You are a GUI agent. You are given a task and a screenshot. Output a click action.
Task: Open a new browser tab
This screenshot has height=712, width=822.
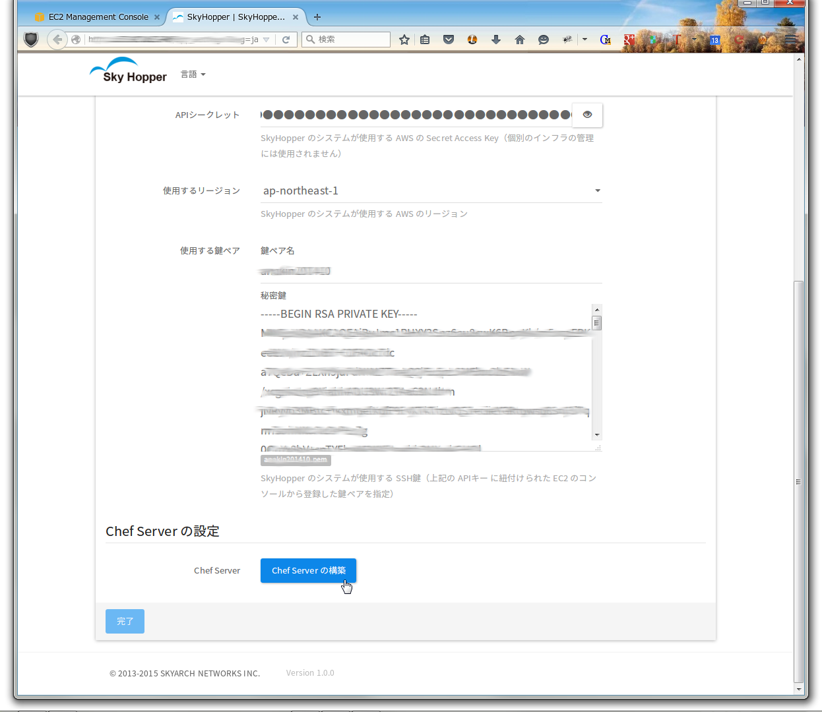(317, 17)
